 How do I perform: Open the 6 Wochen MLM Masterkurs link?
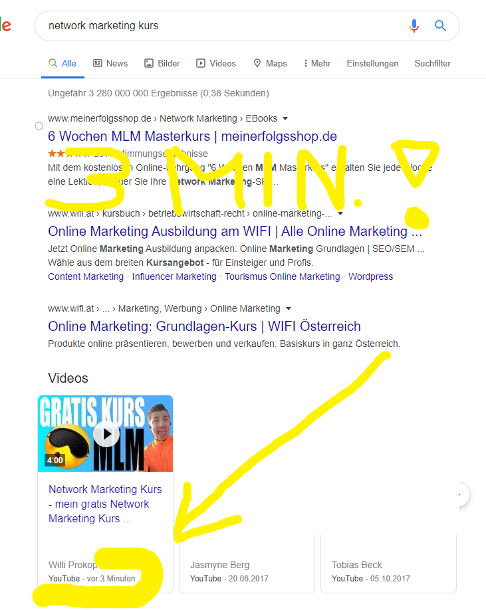192,136
